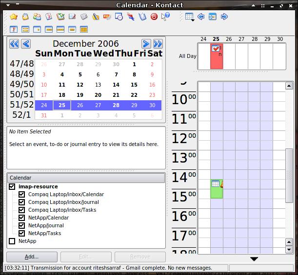Click agenda scrollbar bottom down arrow
The height and width of the screenshot is (275, 298).
(x=289, y=250)
